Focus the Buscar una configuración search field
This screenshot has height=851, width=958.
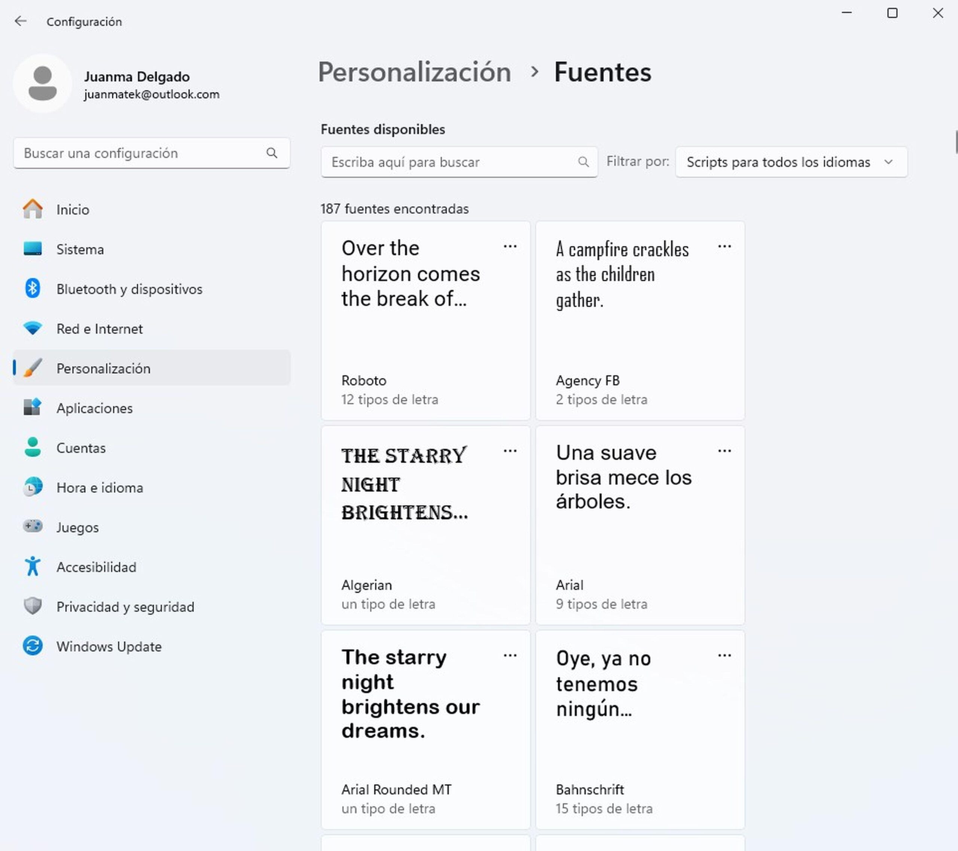click(x=152, y=153)
